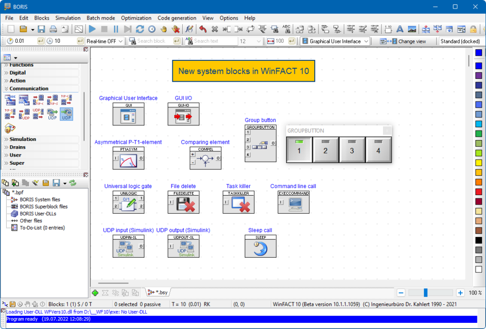Click the single step simulation icon
The image size is (486, 329).
pos(127,29)
